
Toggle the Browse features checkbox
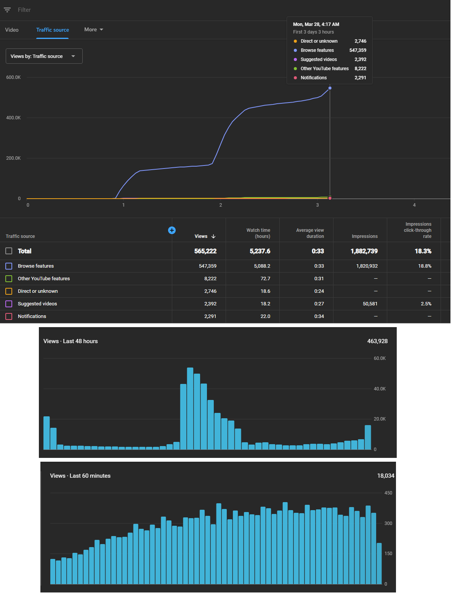click(x=9, y=266)
